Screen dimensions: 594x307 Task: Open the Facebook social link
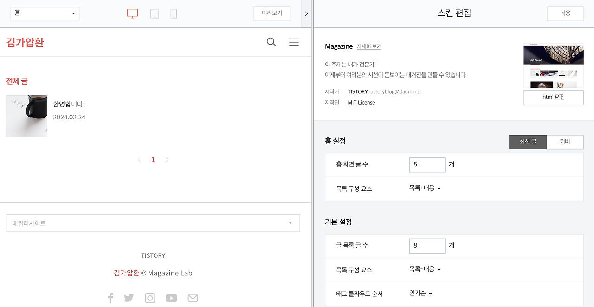coord(110,298)
